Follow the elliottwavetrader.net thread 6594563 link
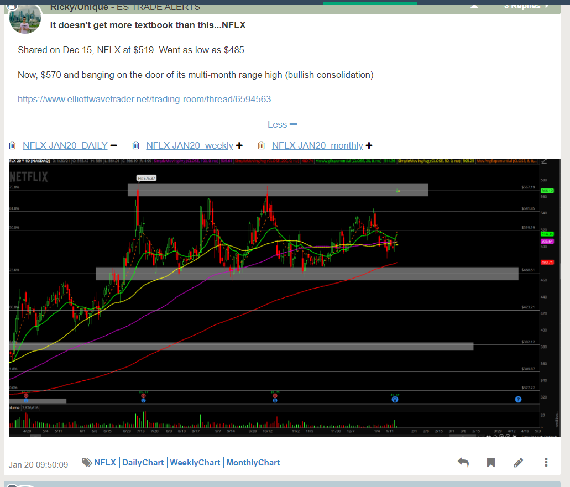The image size is (570, 487). pyautogui.click(x=144, y=99)
